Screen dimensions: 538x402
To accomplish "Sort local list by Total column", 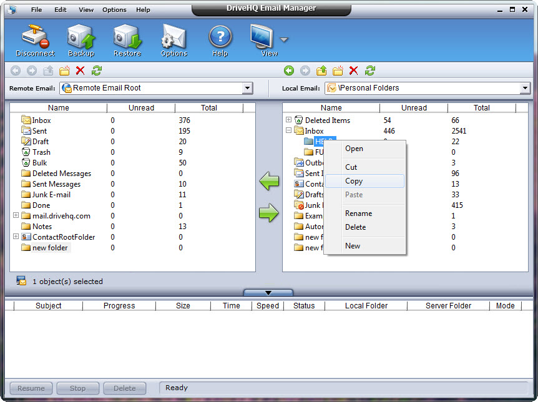I will [482, 108].
